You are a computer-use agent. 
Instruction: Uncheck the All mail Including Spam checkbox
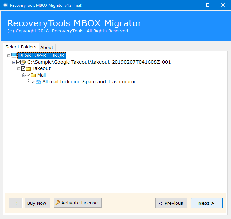33,82
